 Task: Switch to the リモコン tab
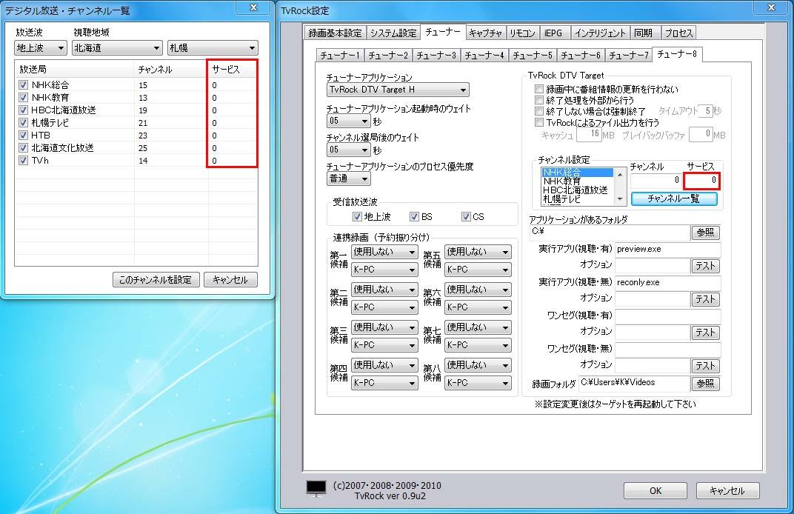(x=523, y=33)
